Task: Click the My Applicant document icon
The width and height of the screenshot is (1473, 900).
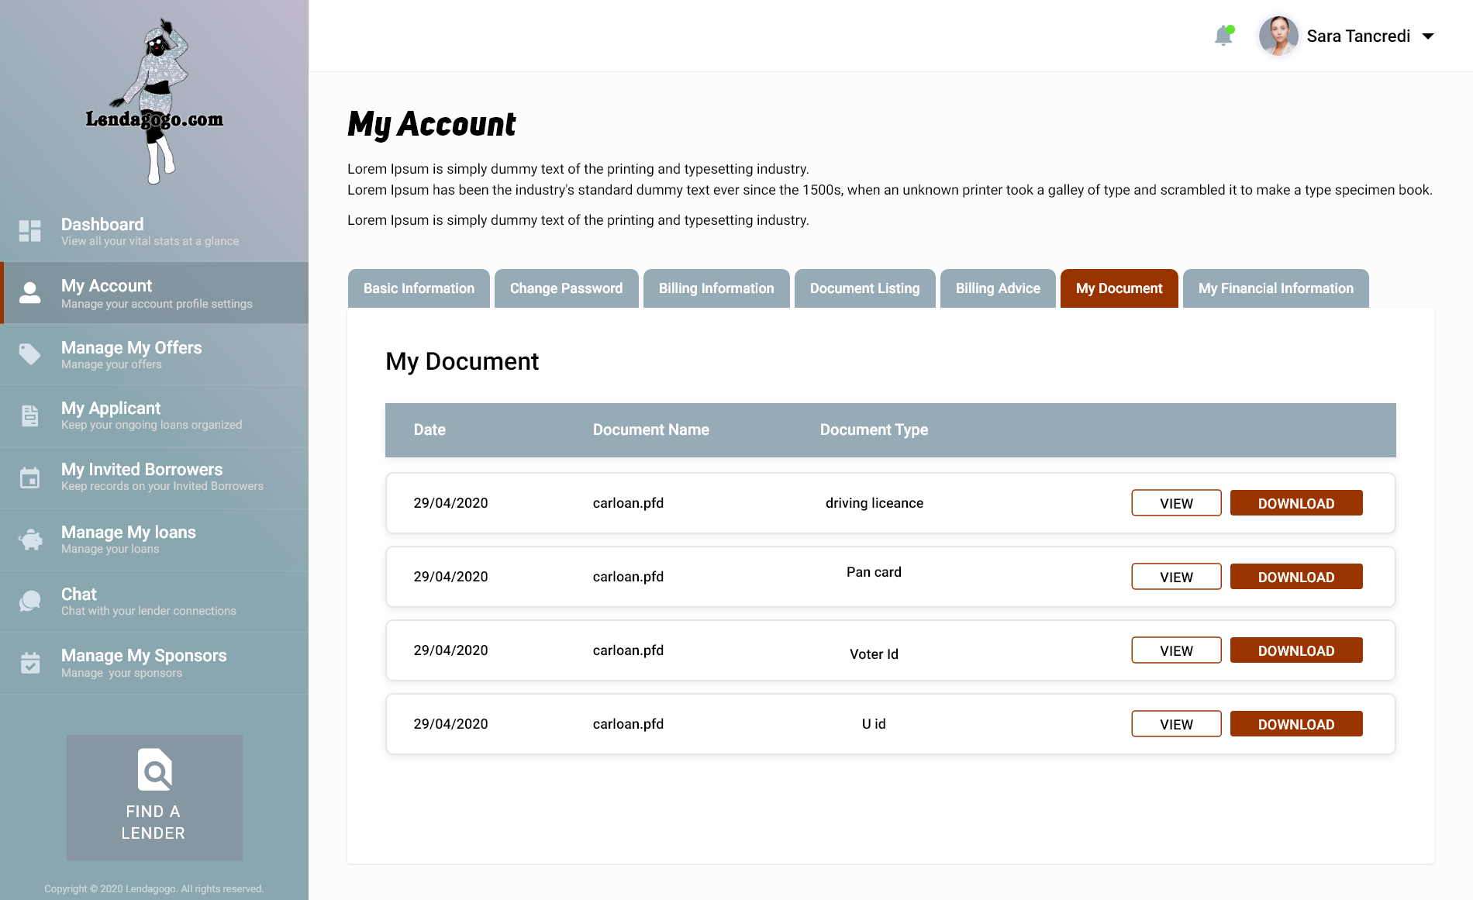Action: (x=29, y=416)
